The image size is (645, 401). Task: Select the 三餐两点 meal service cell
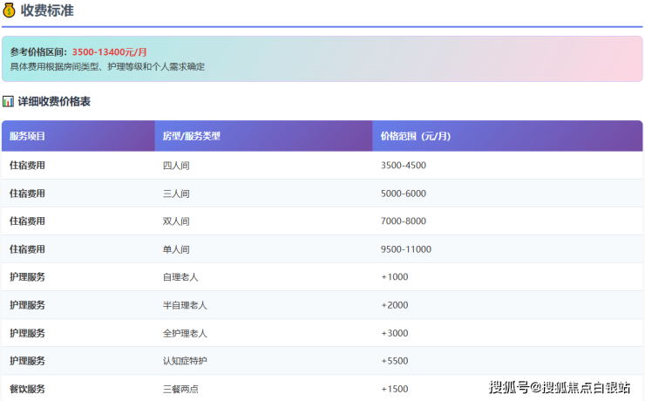[x=180, y=389]
